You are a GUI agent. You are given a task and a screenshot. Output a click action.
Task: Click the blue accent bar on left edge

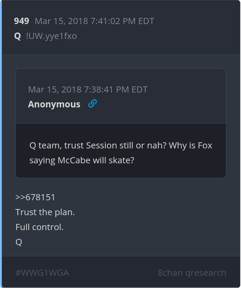(1, 144)
